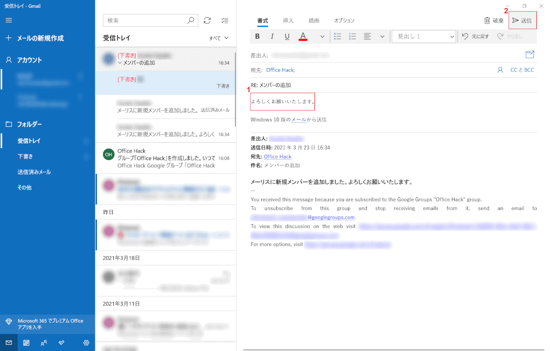
Task: Open the メール signature link
Action: (x=299, y=119)
